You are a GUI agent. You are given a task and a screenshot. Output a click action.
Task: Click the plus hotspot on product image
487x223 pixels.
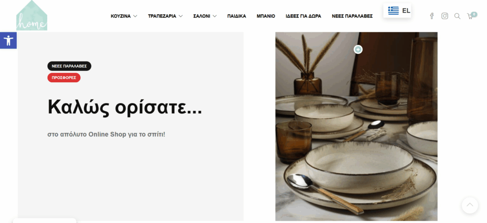coord(358,49)
